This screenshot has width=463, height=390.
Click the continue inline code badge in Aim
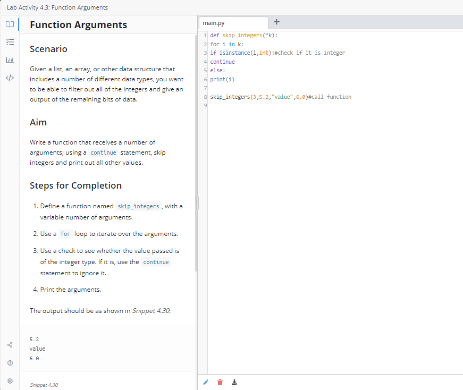pyautogui.click(x=104, y=152)
